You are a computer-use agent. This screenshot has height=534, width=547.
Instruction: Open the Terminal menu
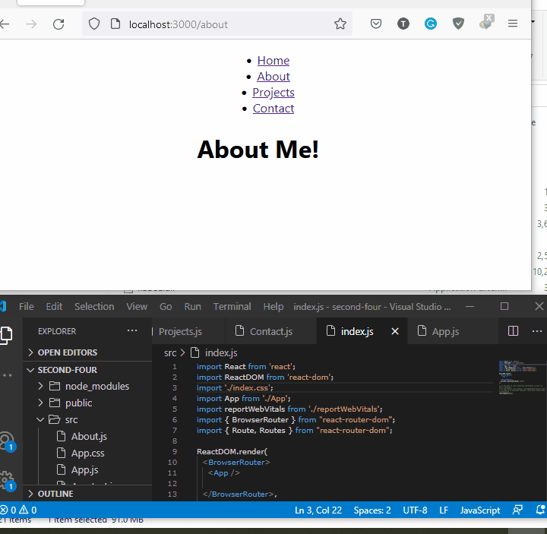(x=232, y=307)
